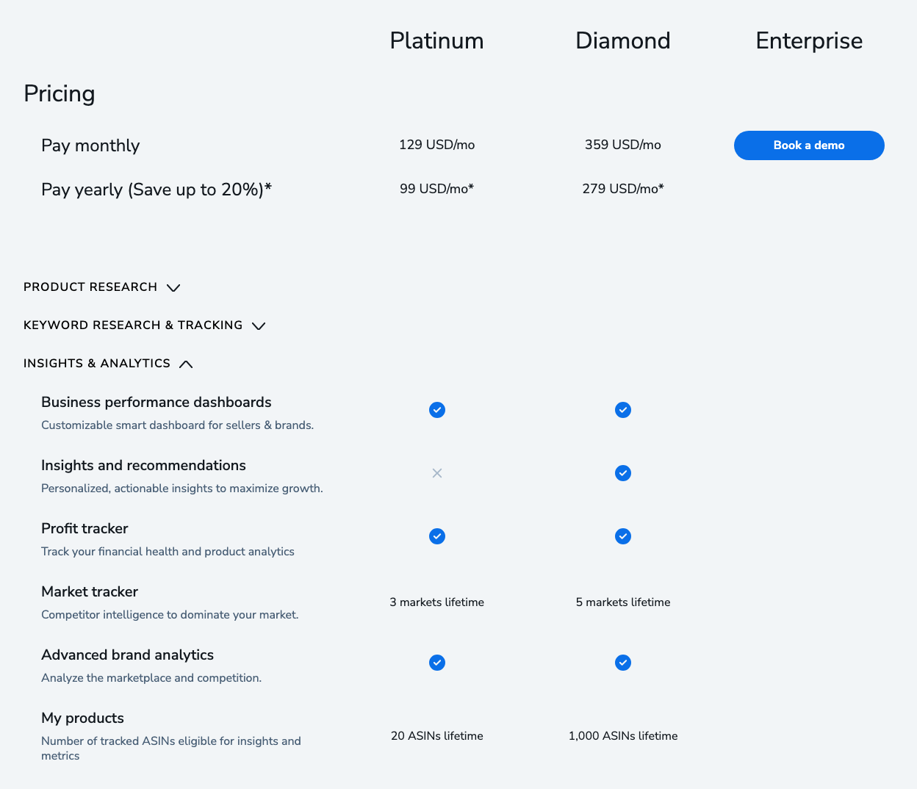Click Pay yearly (Save up to 20%)* label
917x789 pixels.
click(157, 190)
